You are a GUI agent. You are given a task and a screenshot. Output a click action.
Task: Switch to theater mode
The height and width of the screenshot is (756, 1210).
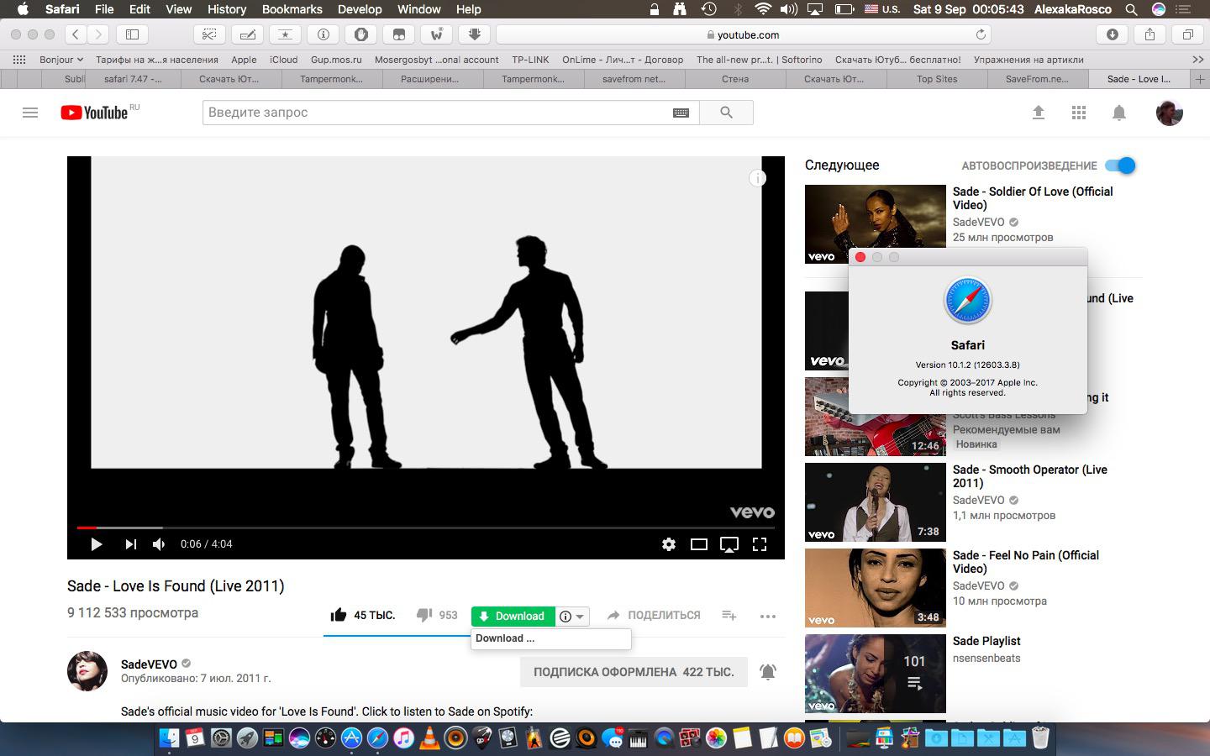699,544
